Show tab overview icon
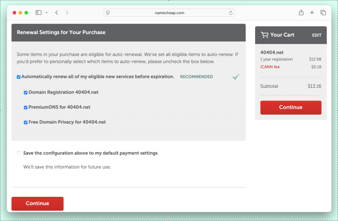 point(323,13)
